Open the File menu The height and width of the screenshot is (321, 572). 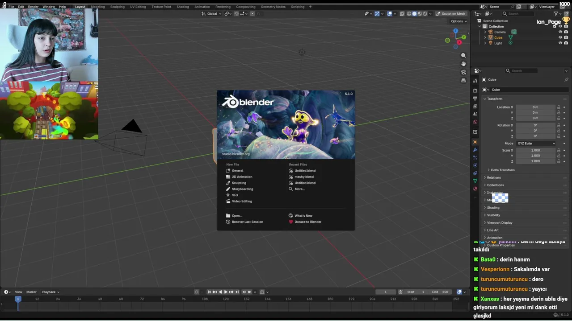click(x=11, y=7)
